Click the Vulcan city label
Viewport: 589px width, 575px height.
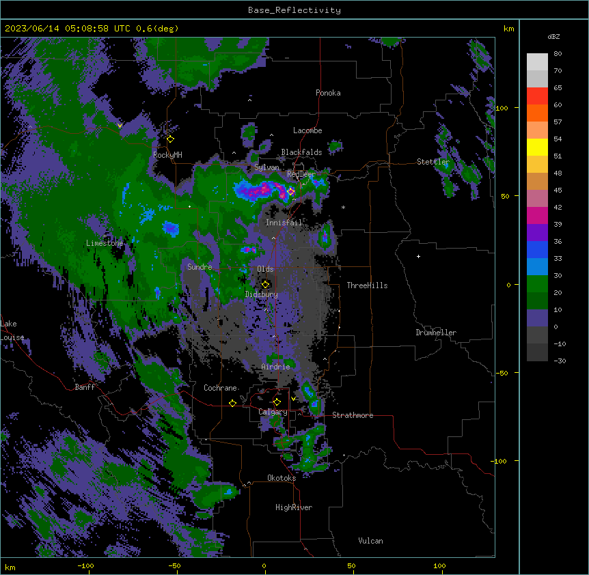point(370,541)
